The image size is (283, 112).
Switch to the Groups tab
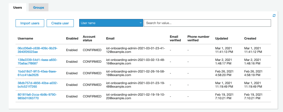(39, 7)
